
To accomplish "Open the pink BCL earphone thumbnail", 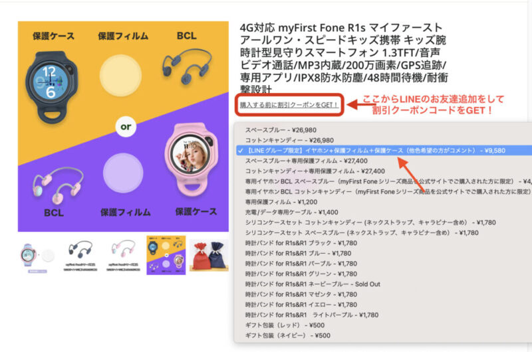I will 123,256.
